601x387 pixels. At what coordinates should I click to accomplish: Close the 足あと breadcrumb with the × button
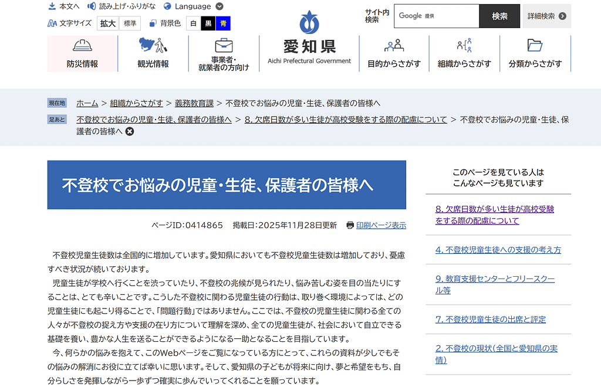click(129, 131)
